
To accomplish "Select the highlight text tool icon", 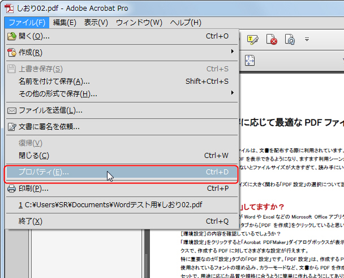I will pyautogui.click(x=253, y=40).
